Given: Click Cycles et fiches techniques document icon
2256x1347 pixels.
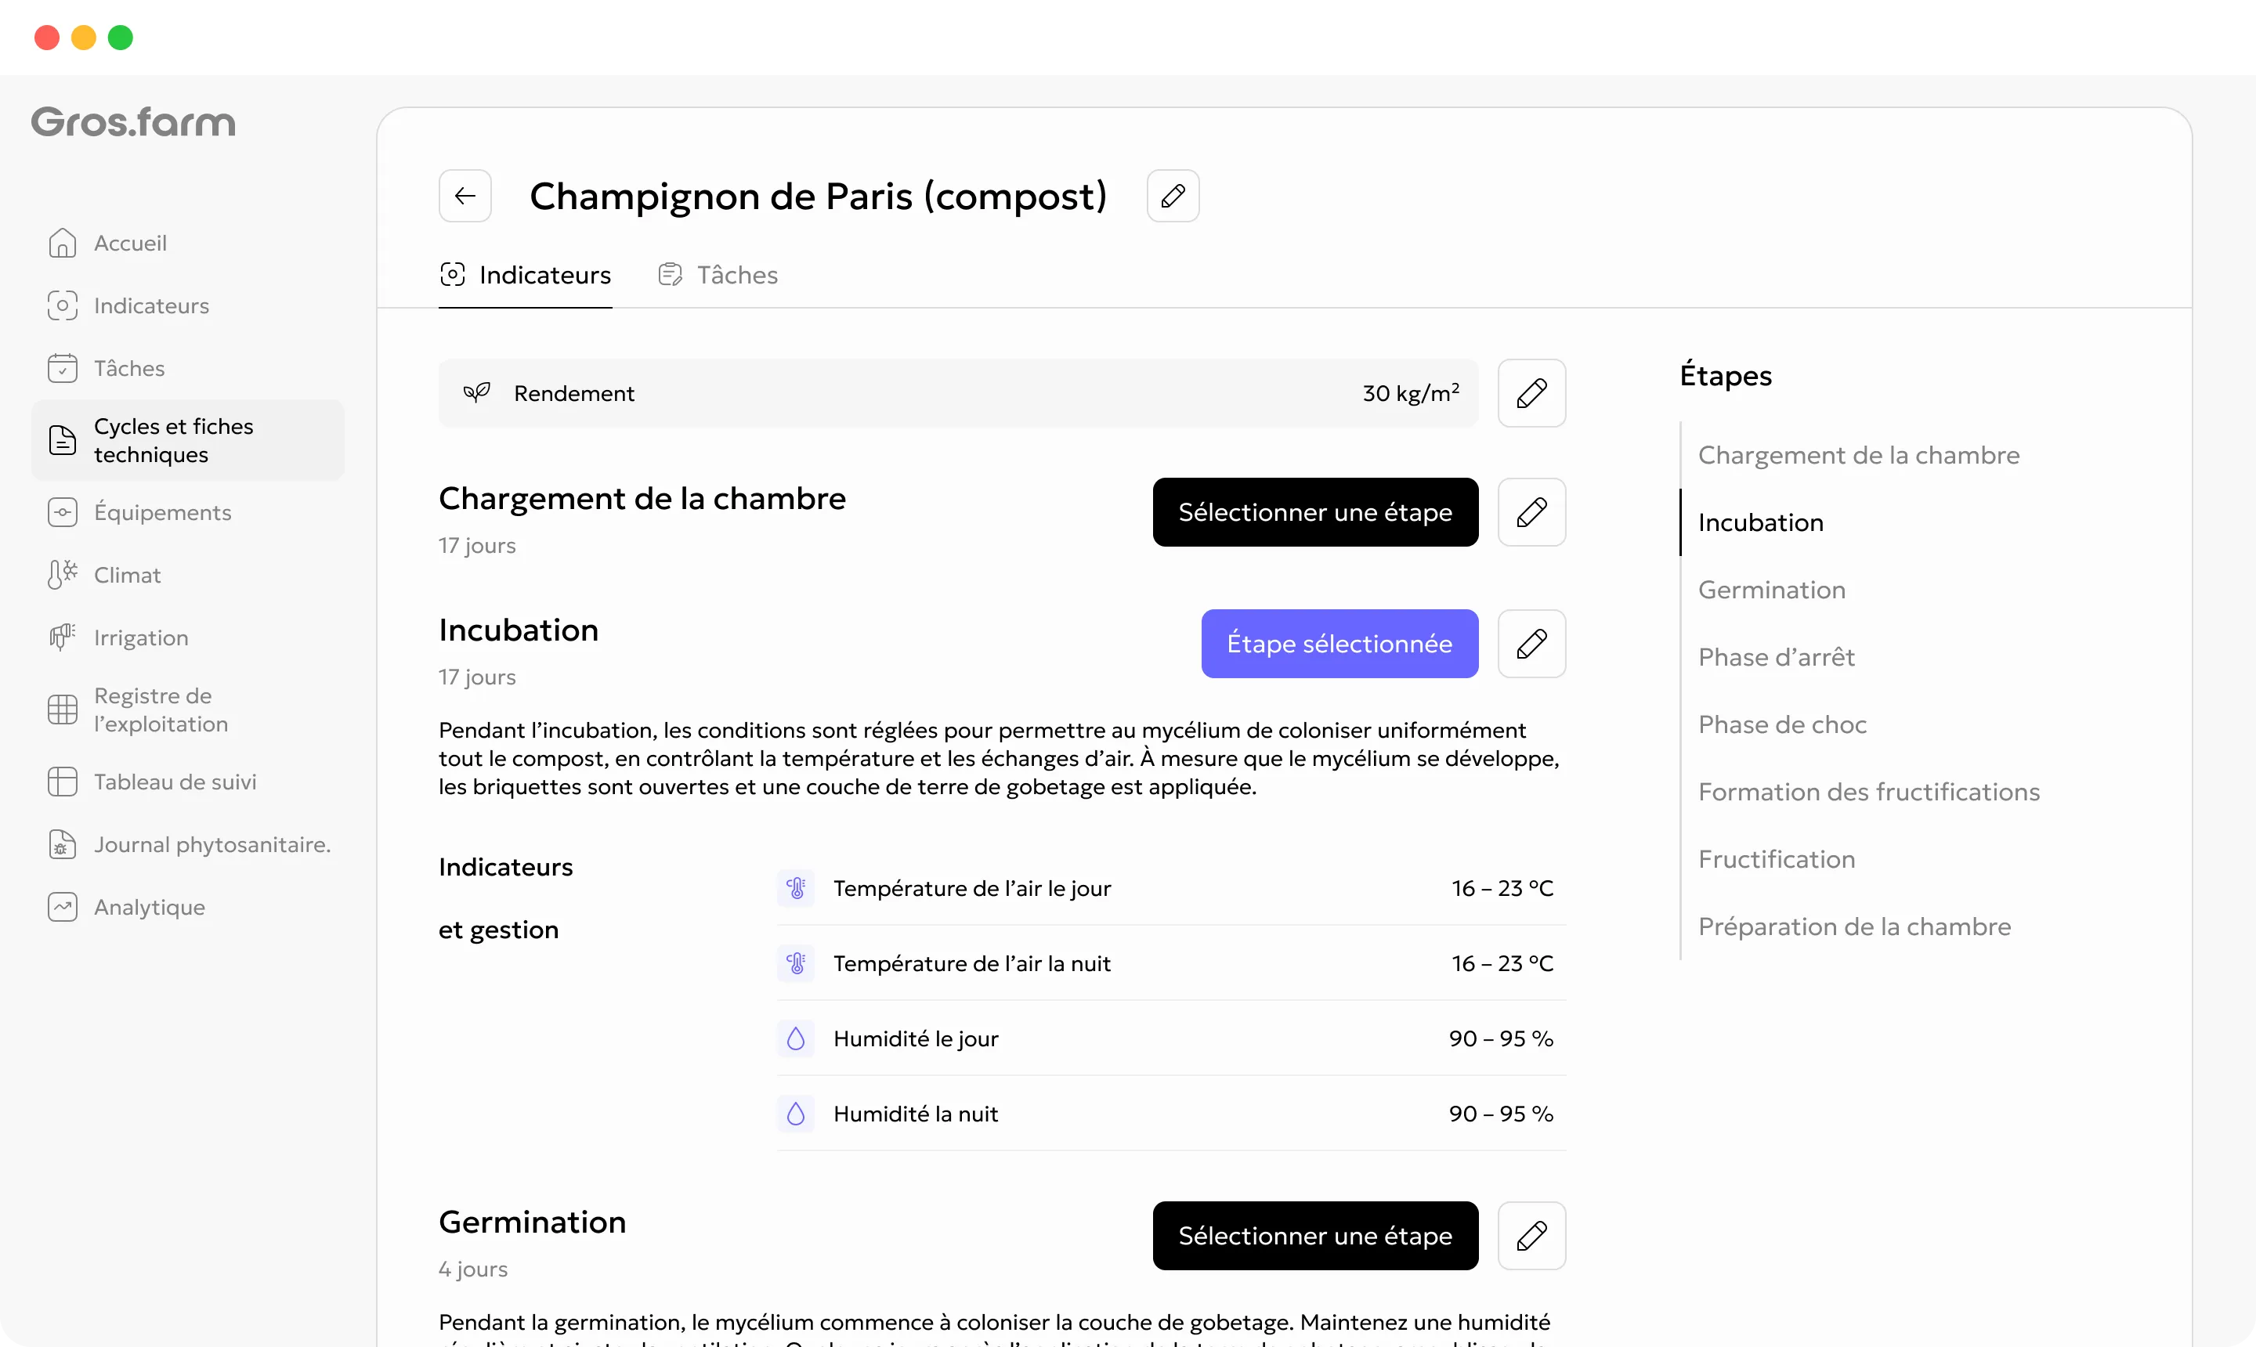Looking at the screenshot, I should [63, 440].
